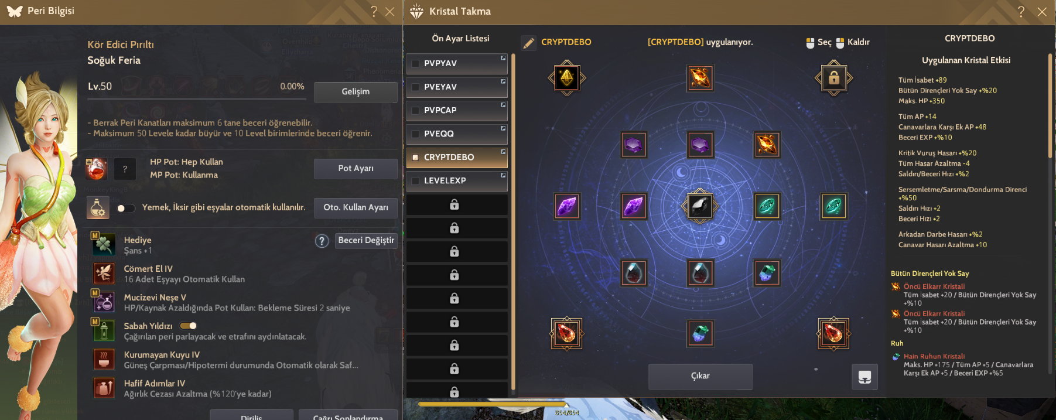Expand the PVEQQ preset corner arrow
Viewport: 1056px width, 420px height.
tap(503, 128)
